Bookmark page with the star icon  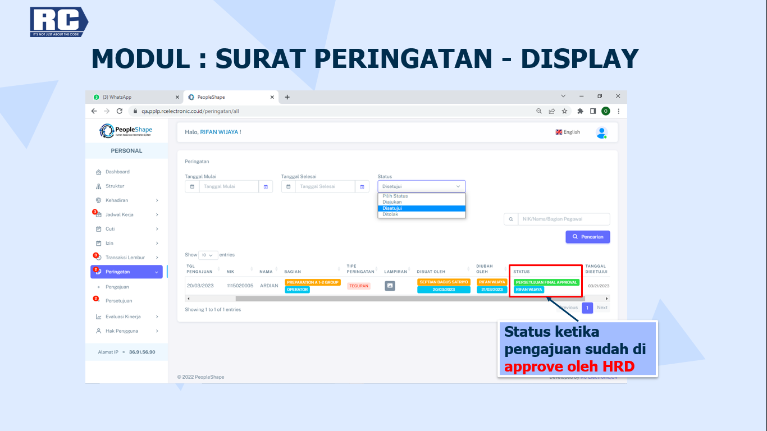point(564,111)
